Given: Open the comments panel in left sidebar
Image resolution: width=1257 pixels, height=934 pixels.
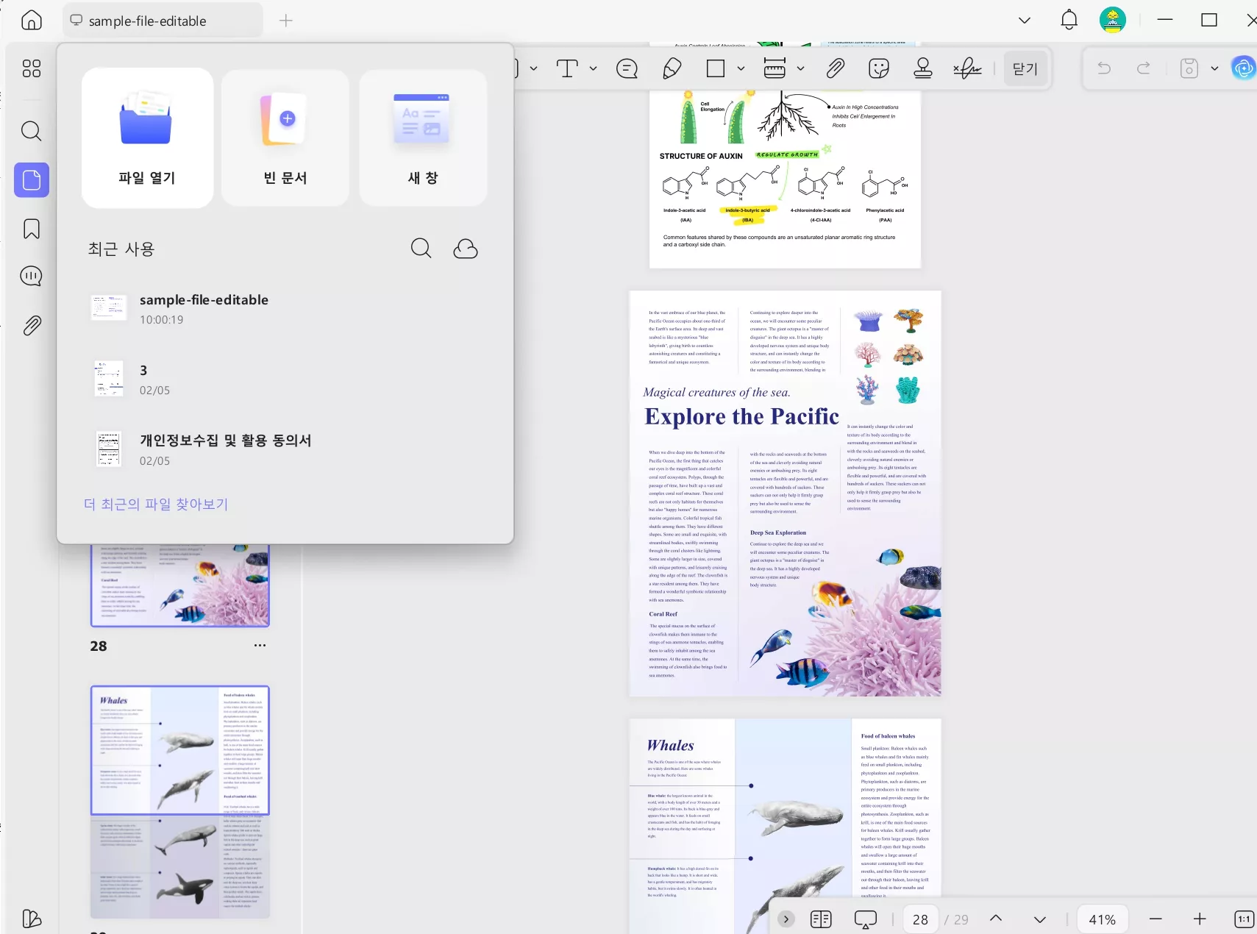Looking at the screenshot, I should click(32, 277).
